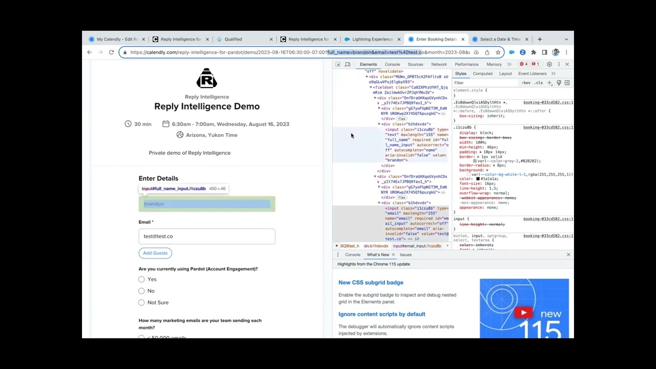Open the blue Z extension icon

(x=522, y=52)
